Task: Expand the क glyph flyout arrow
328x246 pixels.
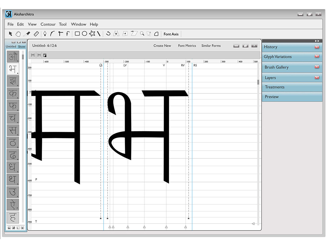Action: [x=18, y=98]
